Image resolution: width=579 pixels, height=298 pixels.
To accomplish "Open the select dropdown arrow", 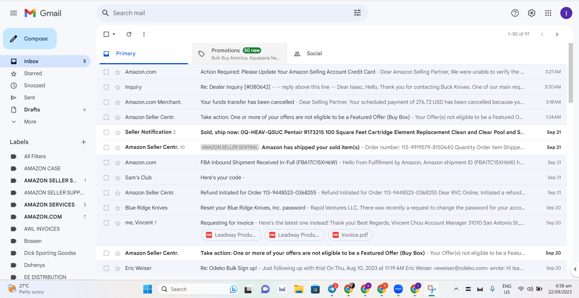I will click(x=114, y=34).
